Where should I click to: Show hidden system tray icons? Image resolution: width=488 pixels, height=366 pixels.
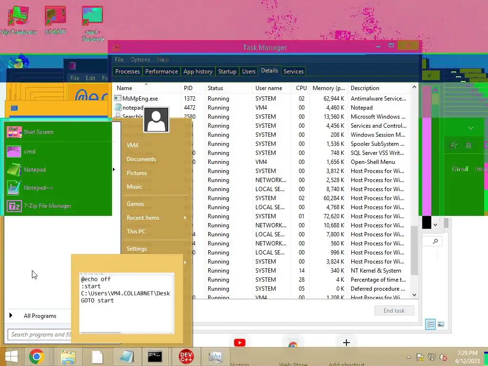coord(408,357)
